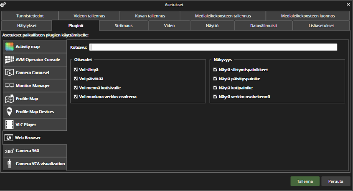The width and height of the screenshot is (353, 191).
Task: Open the Lisäasetukset tab
Action: coord(321,25)
